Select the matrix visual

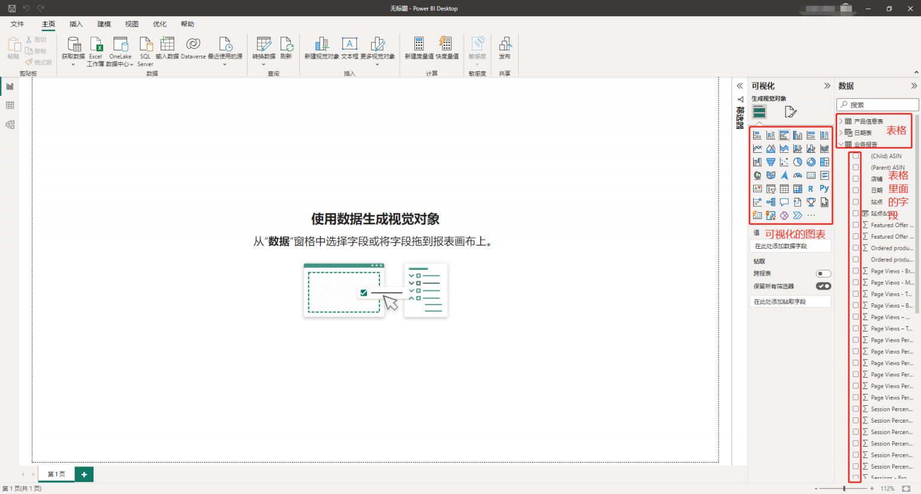[797, 189]
